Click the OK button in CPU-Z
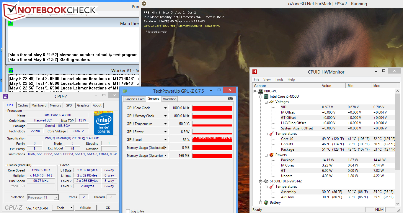This screenshot has height=213, width=403. pyautogui.click(x=108, y=208)
